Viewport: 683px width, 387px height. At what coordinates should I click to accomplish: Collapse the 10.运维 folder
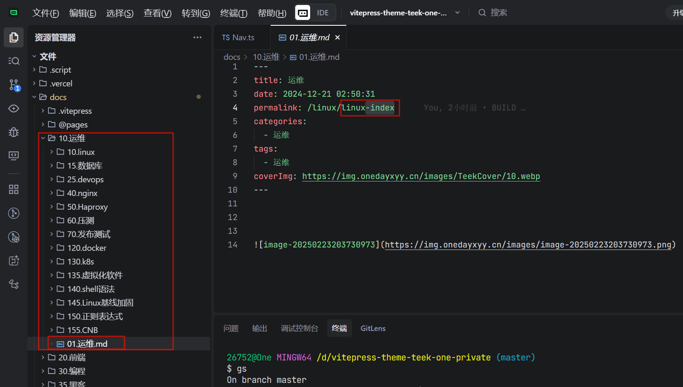coord(43,138)
